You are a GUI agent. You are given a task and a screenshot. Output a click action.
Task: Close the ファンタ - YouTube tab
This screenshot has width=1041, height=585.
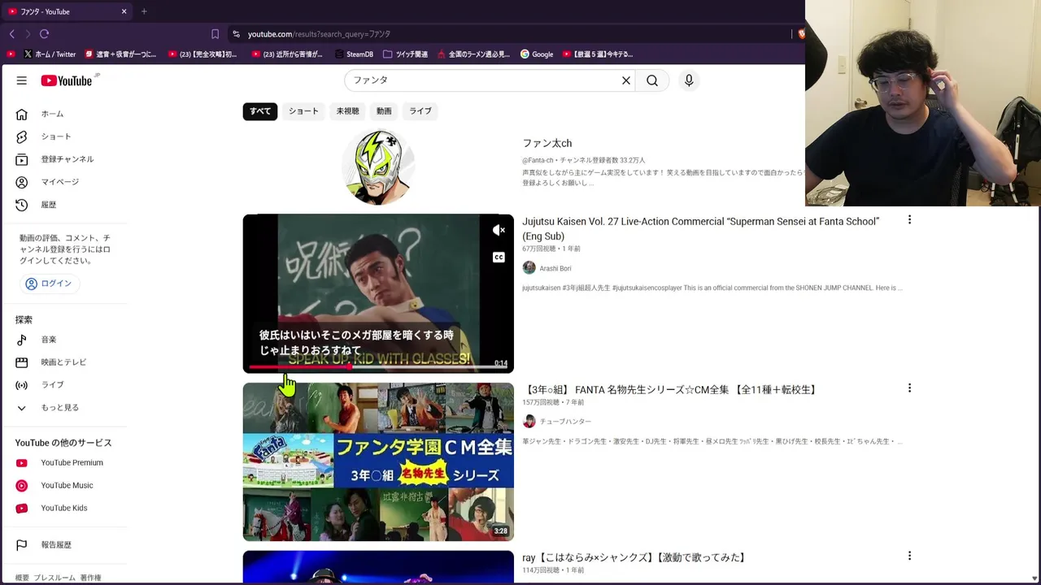(x=124, y=11)
